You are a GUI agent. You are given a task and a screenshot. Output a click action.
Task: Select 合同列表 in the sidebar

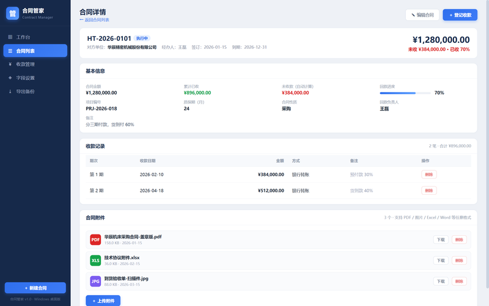tap(35, 51)
